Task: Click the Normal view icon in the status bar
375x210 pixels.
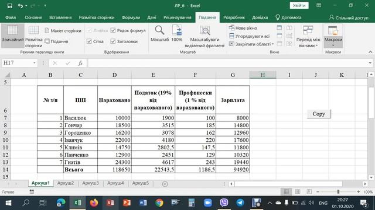Action: click(286, 192)
